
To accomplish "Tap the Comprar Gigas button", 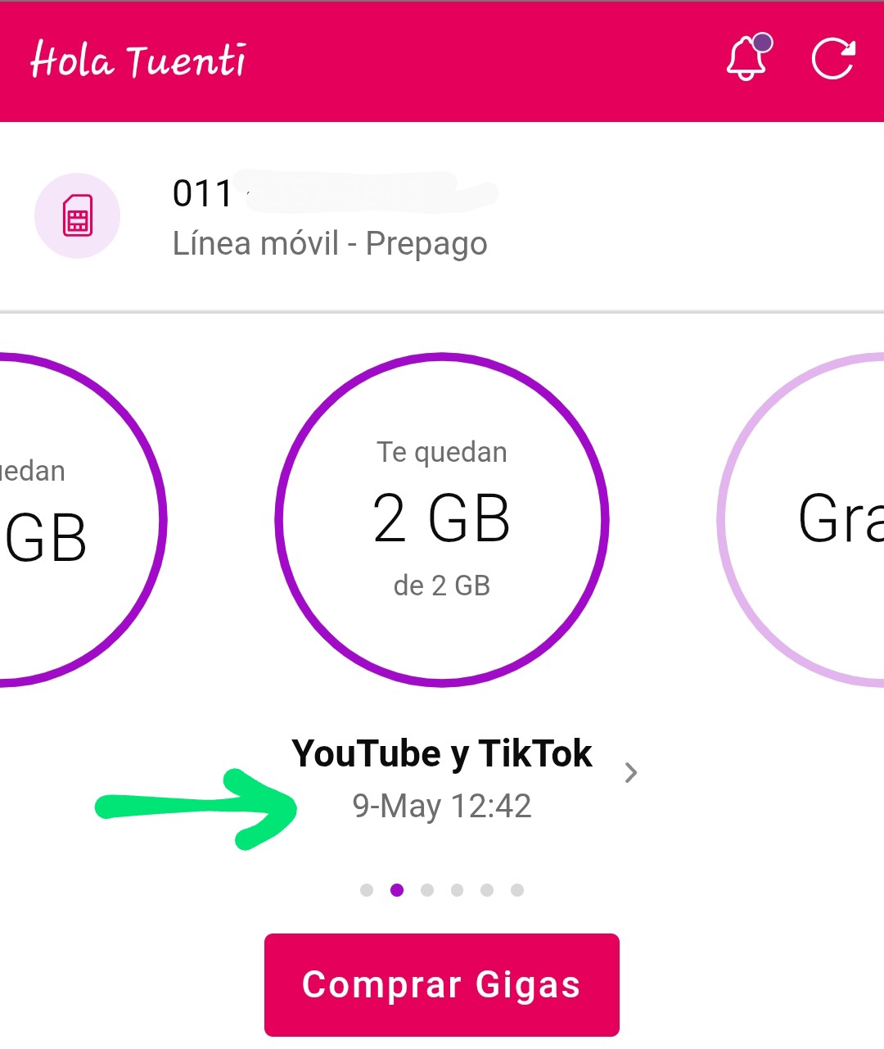I will tap(442, 985).
